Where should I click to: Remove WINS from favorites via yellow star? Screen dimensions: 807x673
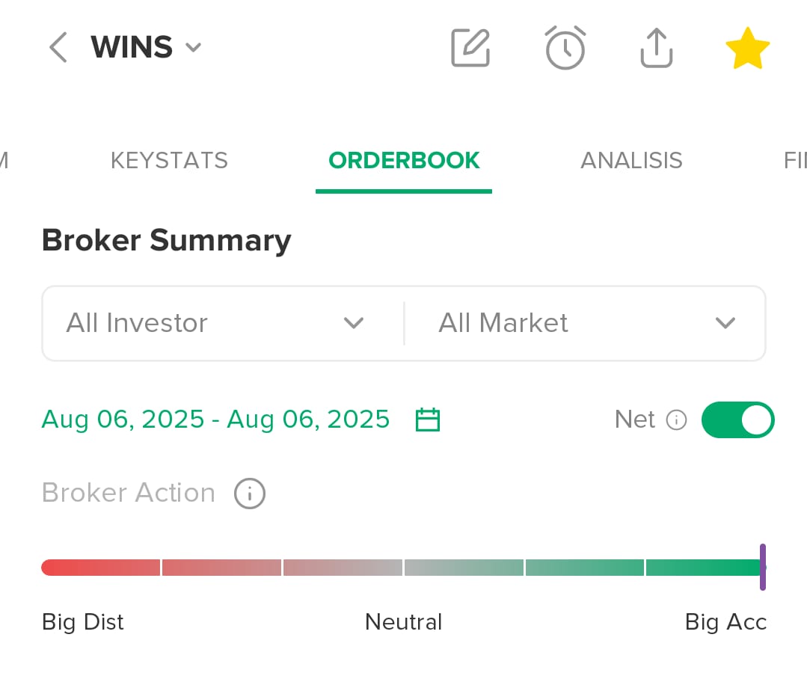747,48
